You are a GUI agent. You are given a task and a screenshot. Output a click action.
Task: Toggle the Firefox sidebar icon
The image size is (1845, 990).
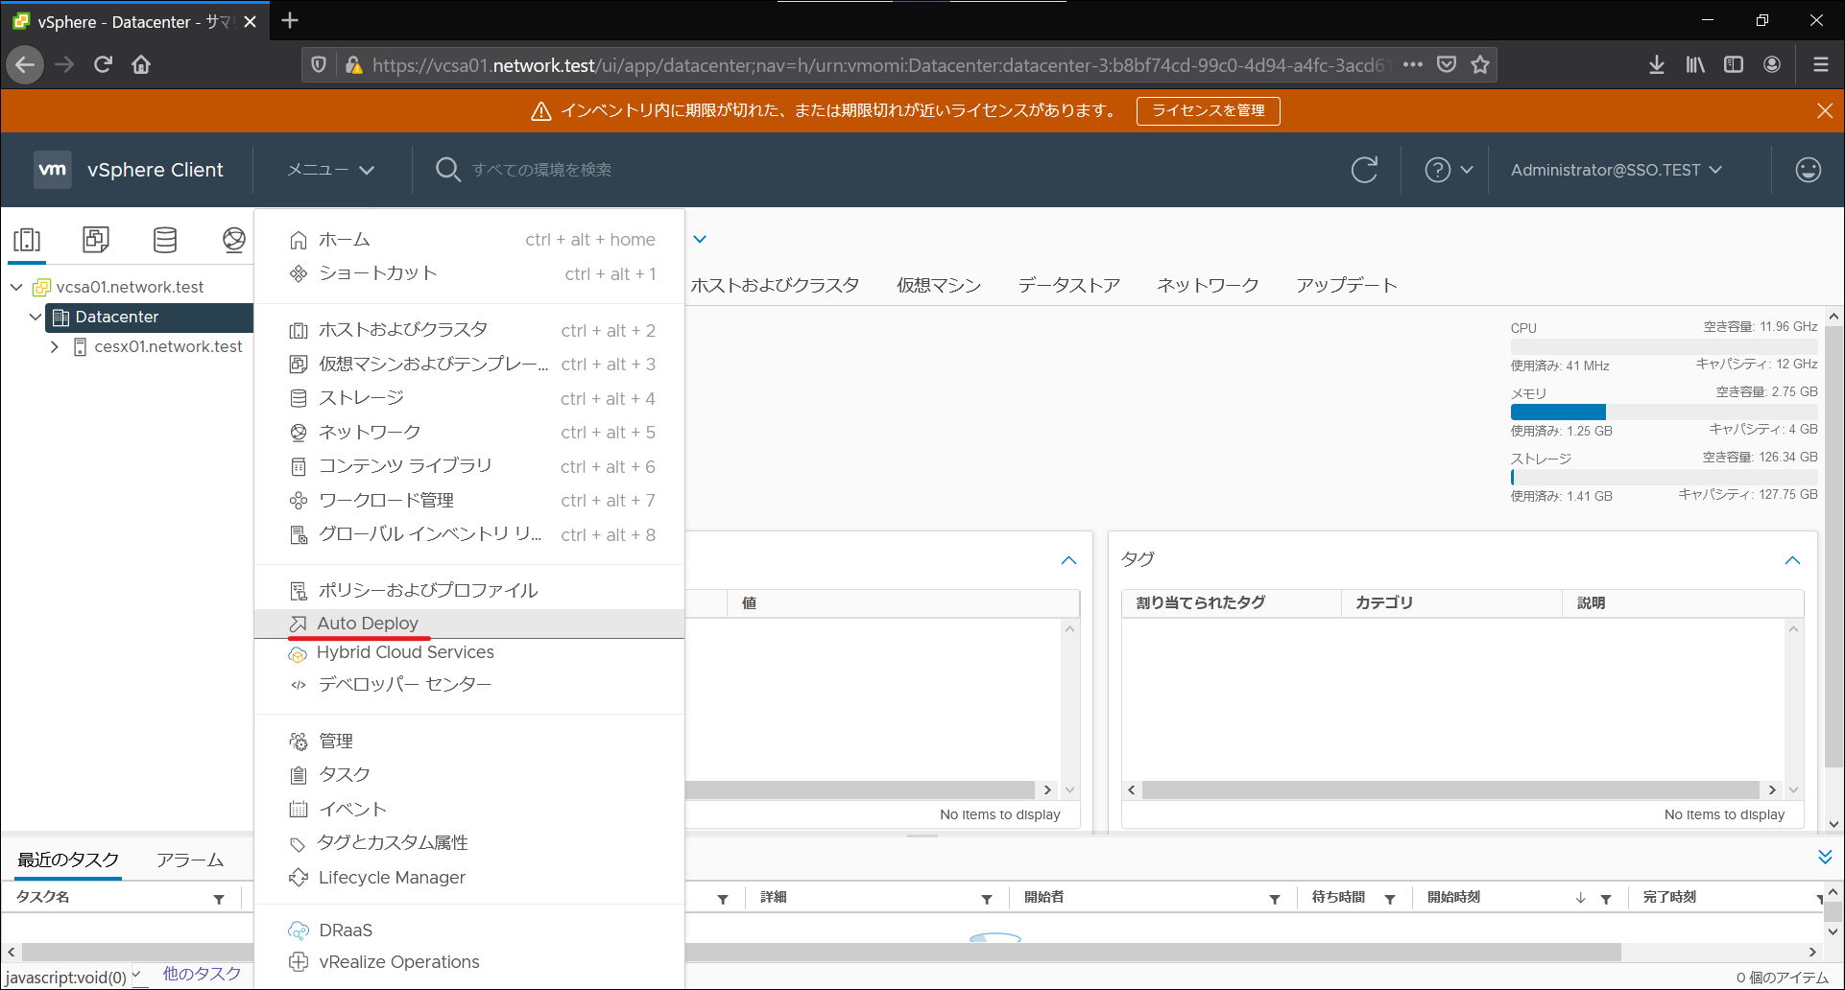coord(1733,64)
